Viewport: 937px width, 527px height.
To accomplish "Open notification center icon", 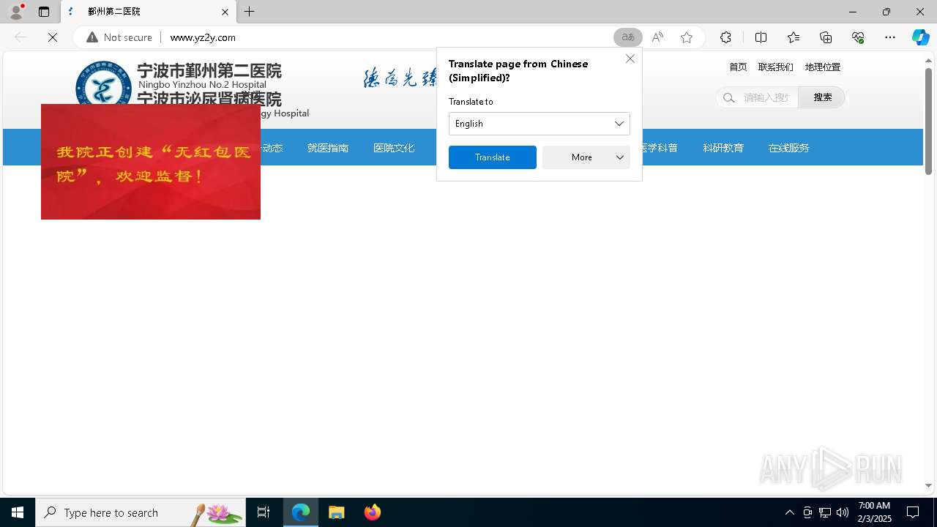I will pos(913,512).
